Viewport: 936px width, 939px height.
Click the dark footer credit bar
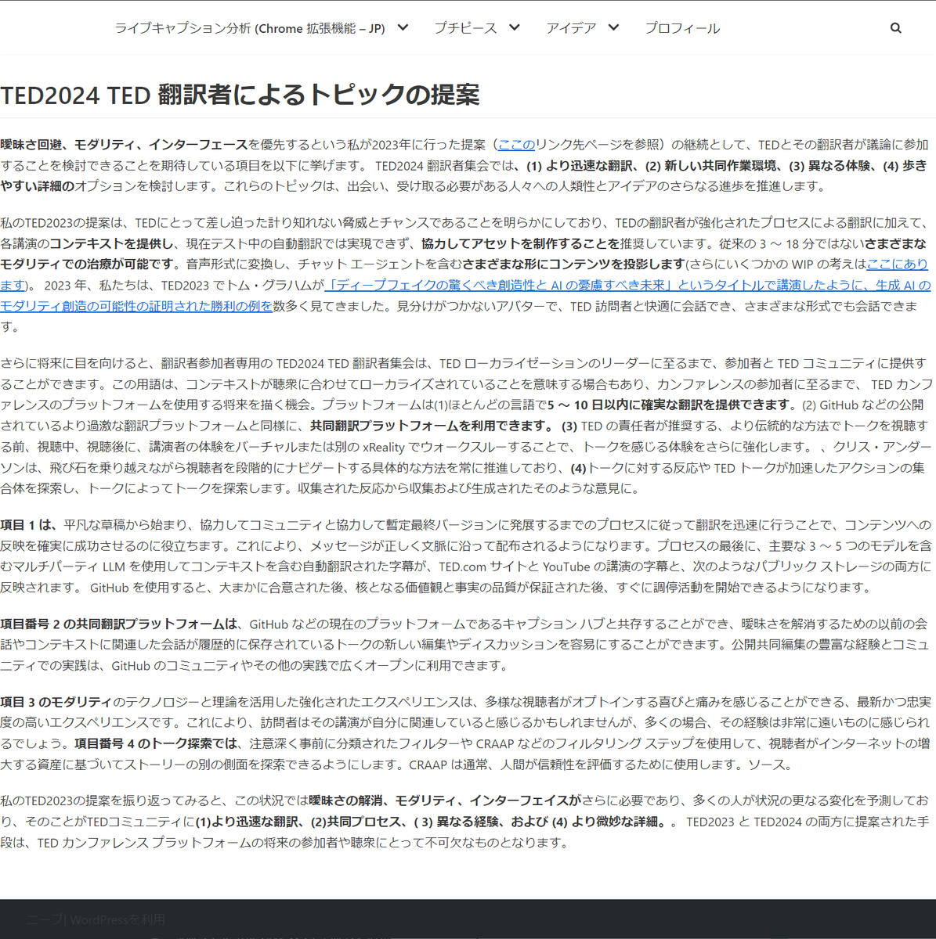468,916
